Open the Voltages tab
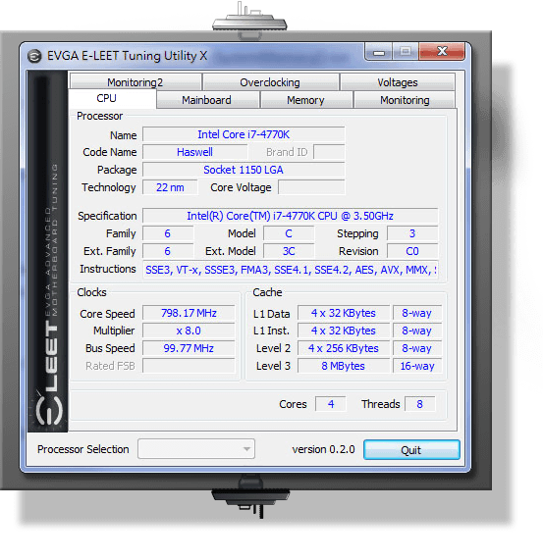The height and width of the screenshot is (560, 543). [398, 82]
